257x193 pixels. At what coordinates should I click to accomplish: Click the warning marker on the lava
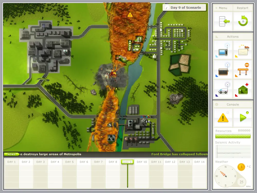130,15
